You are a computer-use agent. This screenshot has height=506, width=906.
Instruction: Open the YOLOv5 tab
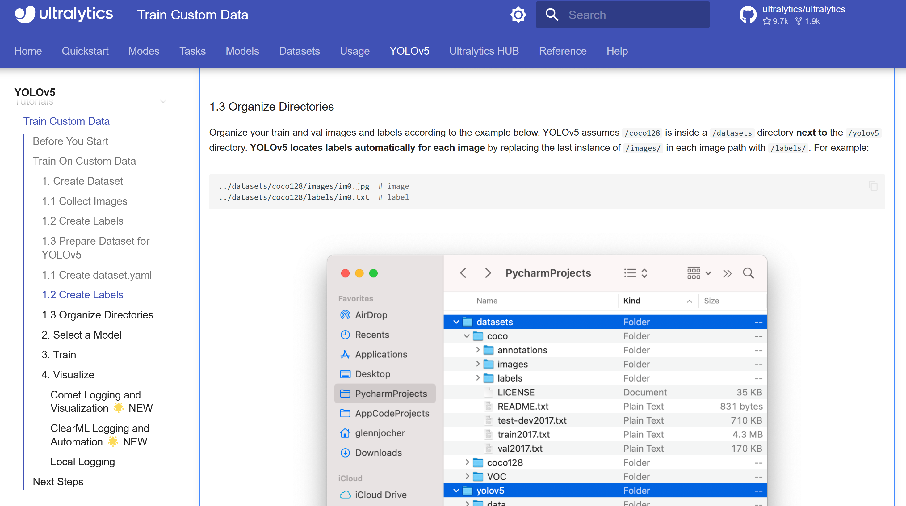coord(409,51)
